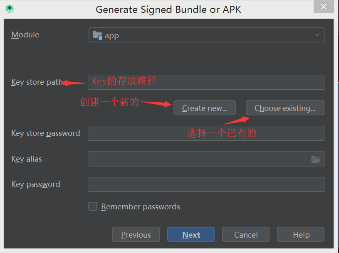Tick the Remember passwords checkbox
This screenshot has width=339, height=253.
(x=93, y=206)
